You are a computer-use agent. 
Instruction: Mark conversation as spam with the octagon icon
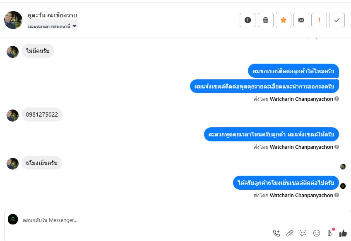tap(248, 20)
